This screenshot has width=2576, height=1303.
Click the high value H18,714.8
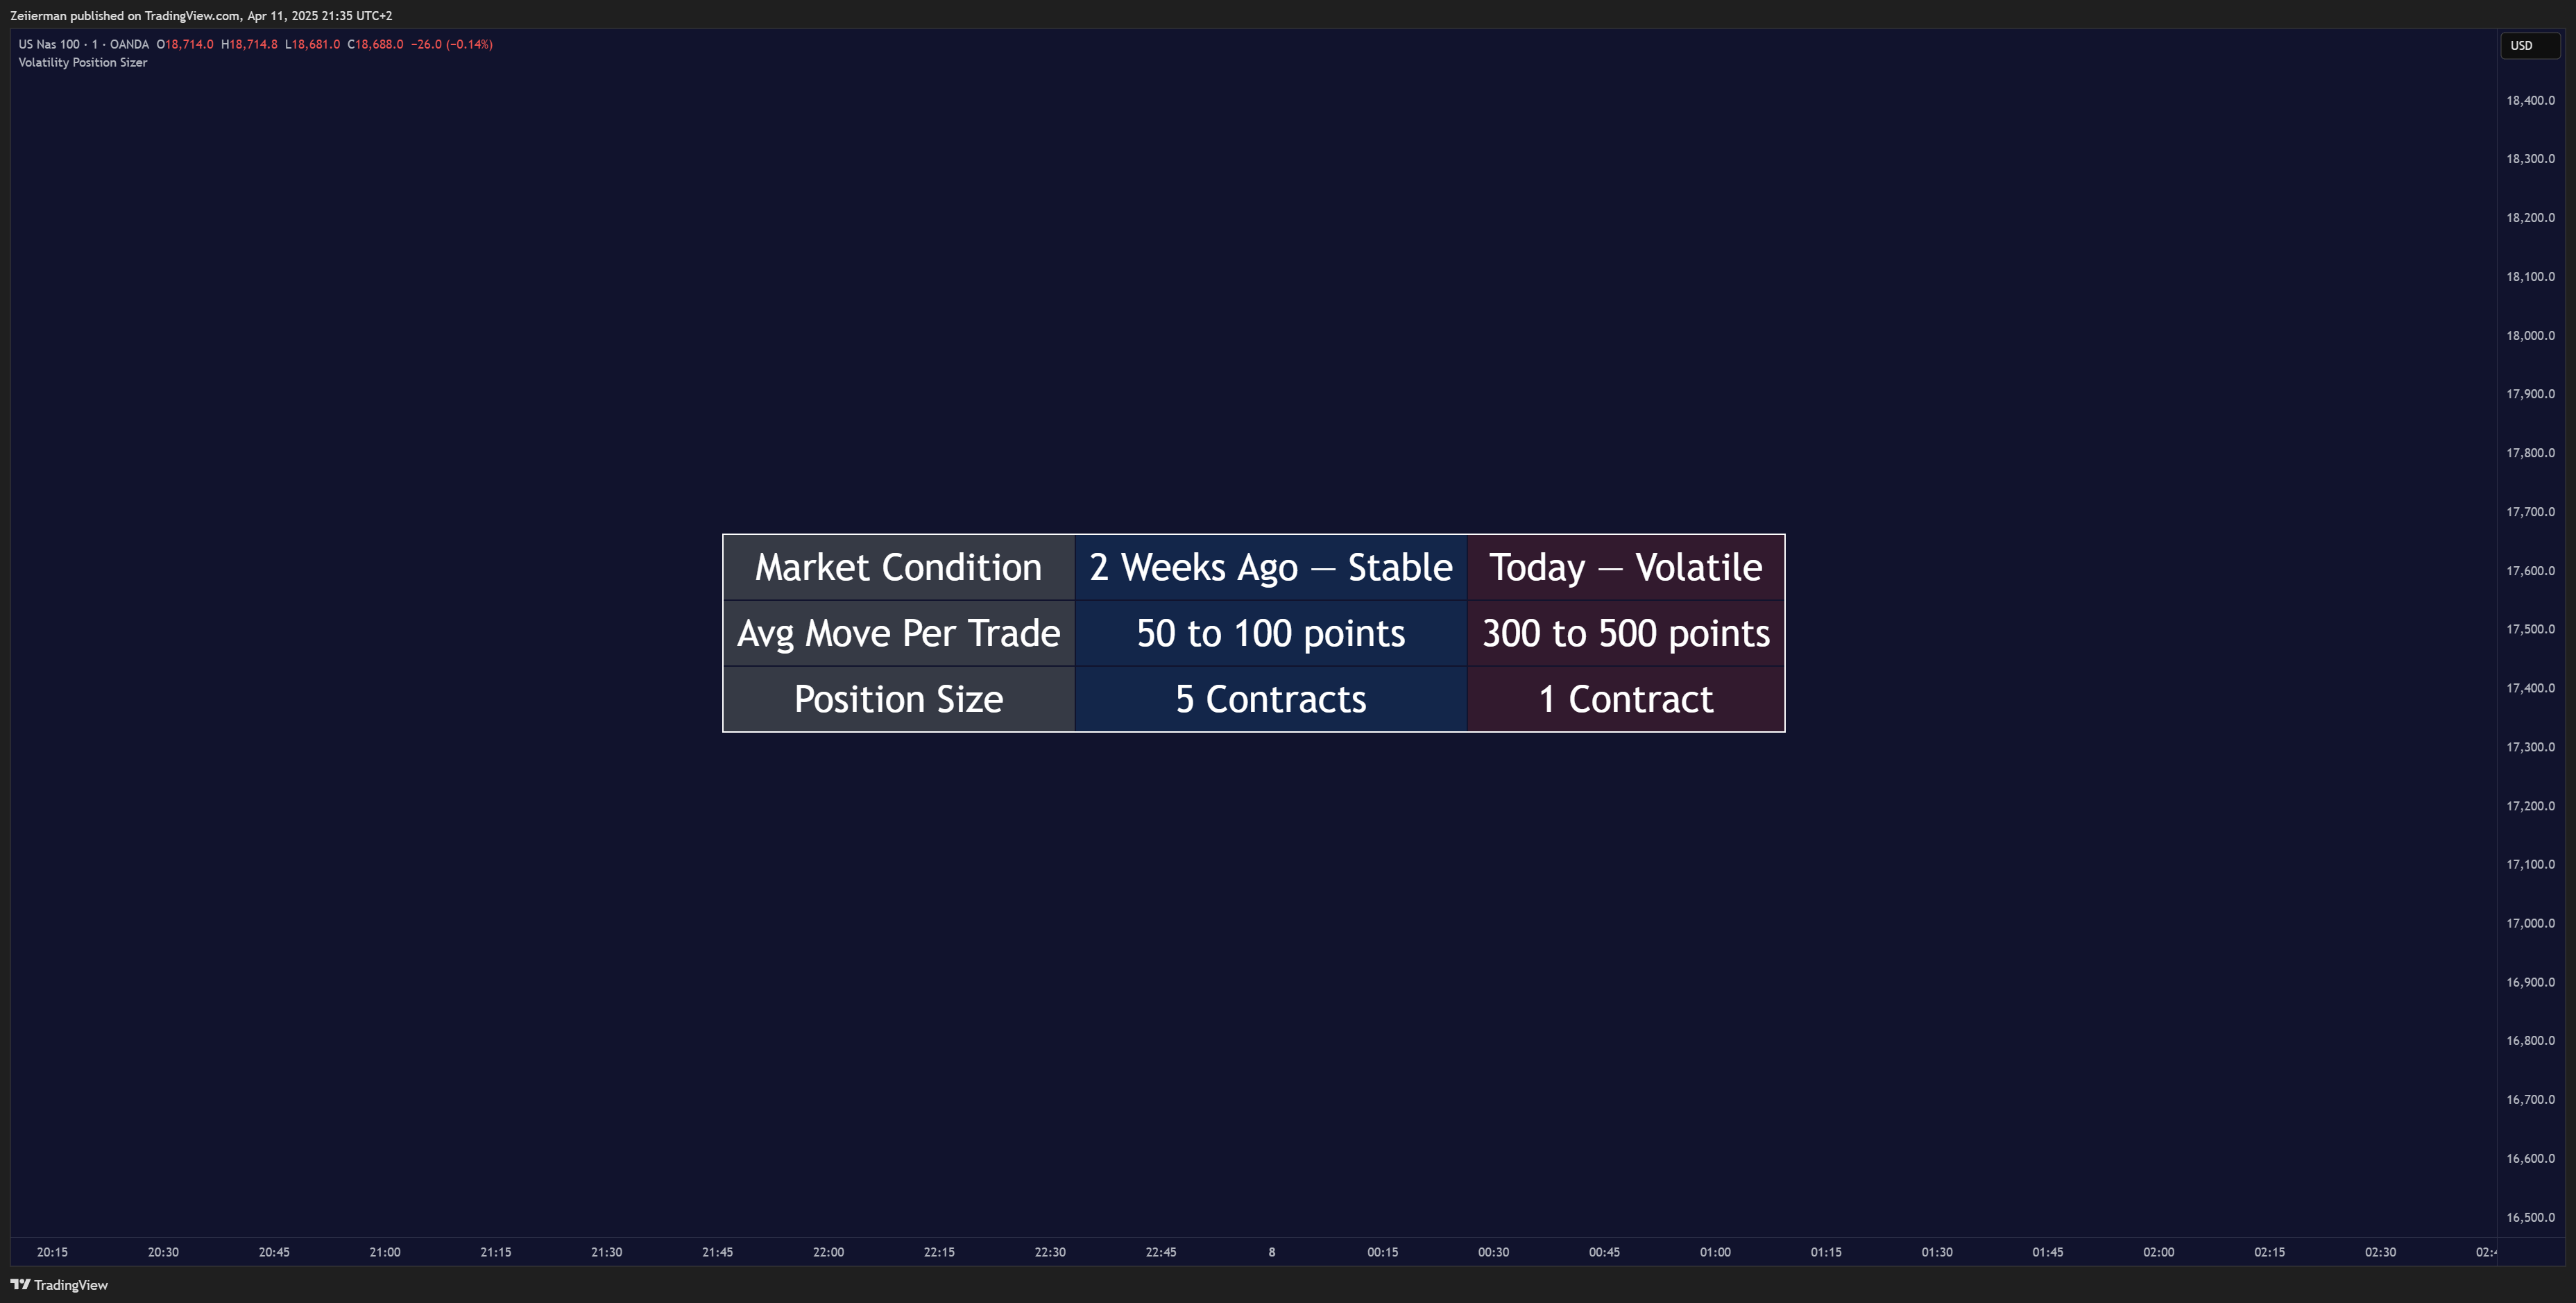(249, 44)
